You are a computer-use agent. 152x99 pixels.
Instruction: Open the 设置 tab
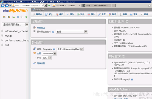pyautogui.click(x=102, y=14)
